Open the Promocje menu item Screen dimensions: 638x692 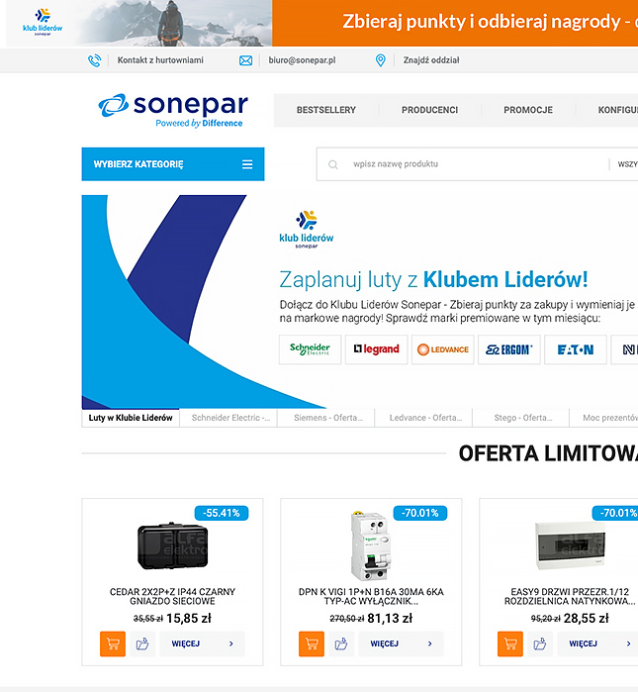coord(528,110)
